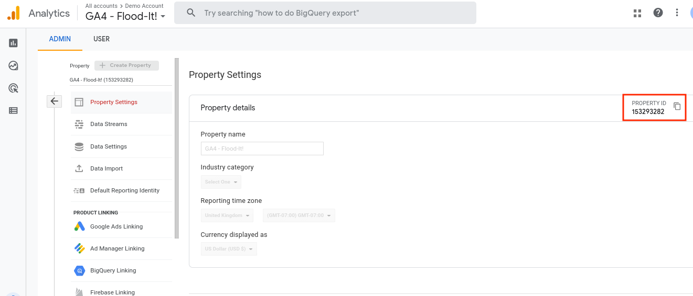Click the GA4 - Flood-It! (153293282) property label
The image size is (693, 296).
pyautogui.click(x=101, y=80)
